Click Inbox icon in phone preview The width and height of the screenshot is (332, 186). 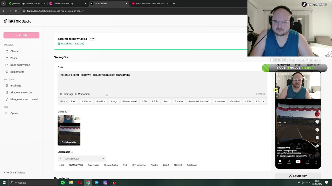[x=307, y=162]
